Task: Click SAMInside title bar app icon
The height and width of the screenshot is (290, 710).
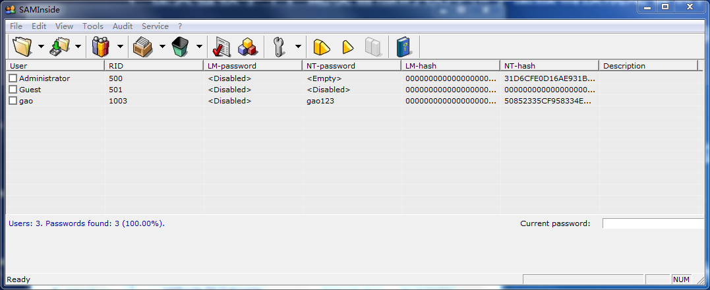Action: [10, 9]
